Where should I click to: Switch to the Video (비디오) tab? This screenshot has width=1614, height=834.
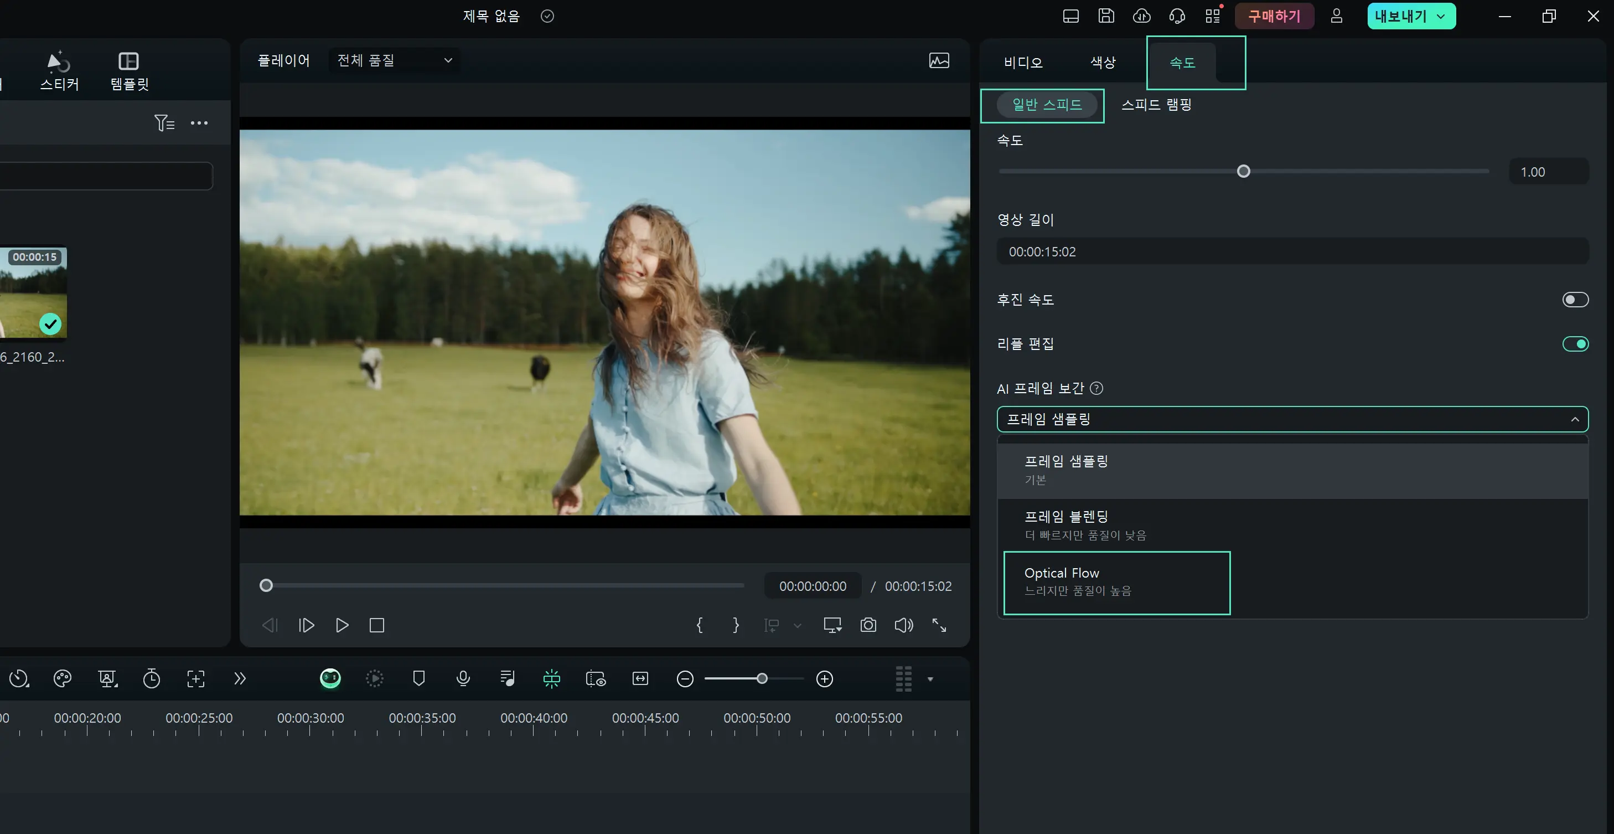(x=1023, y=62)
